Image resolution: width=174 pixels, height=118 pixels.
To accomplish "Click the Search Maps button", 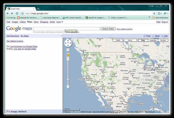I will coord(108,29).
